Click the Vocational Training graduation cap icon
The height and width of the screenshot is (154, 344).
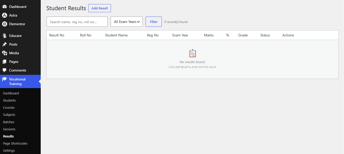[x=4, y=79]
